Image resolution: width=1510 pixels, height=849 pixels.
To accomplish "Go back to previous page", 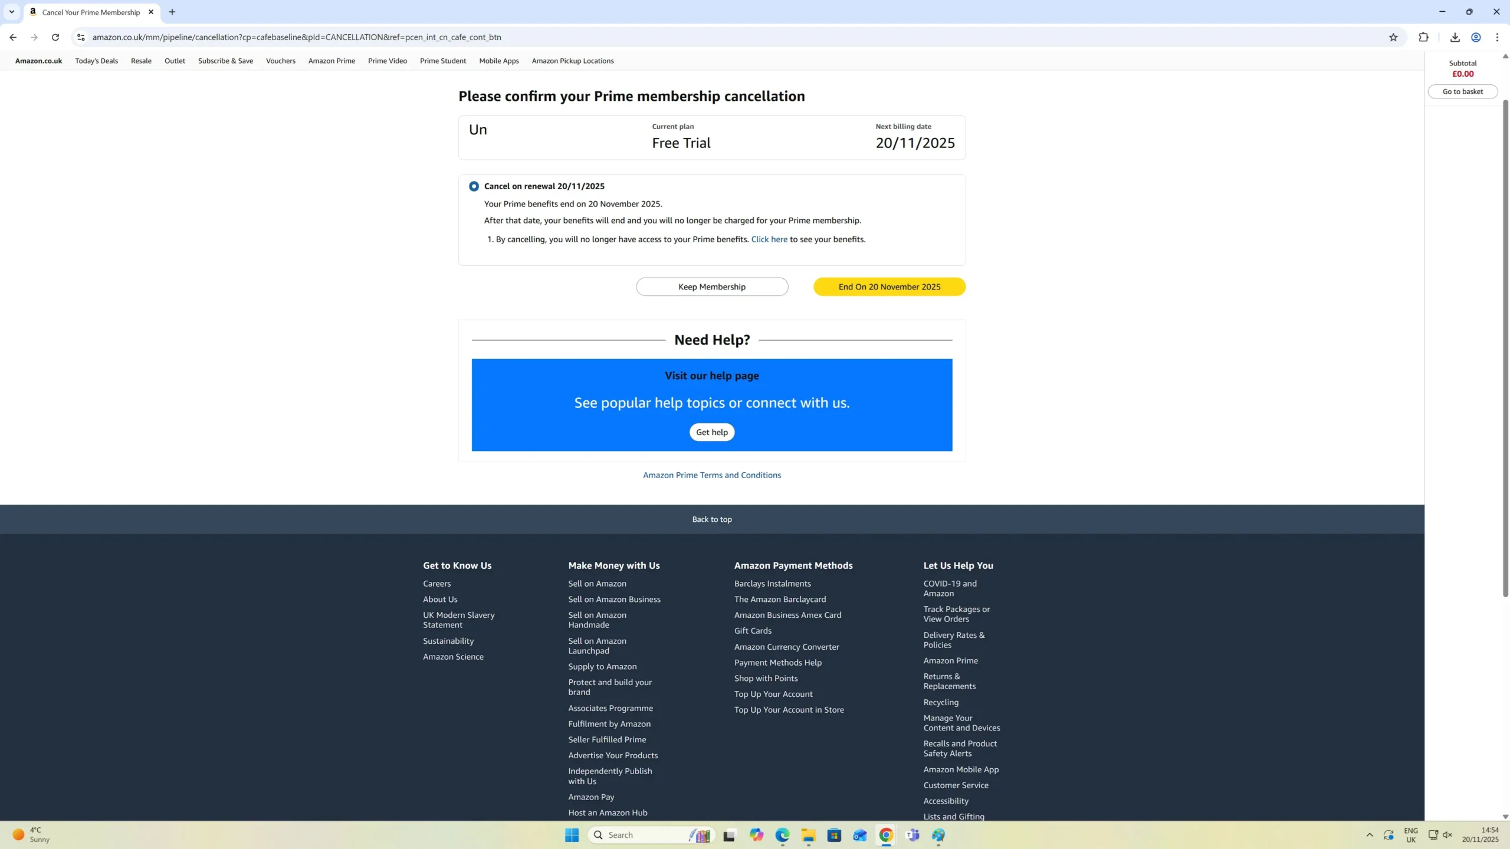I will [x=13, y=37].
